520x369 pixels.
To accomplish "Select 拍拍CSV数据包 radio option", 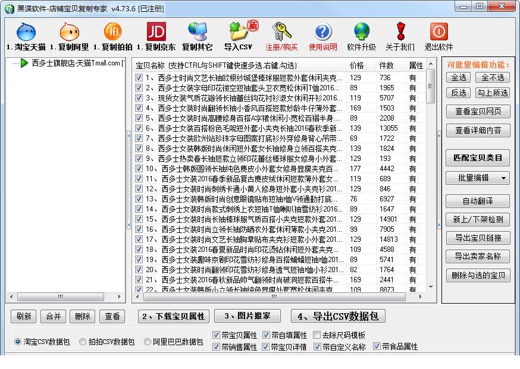I will click(83, 342).
